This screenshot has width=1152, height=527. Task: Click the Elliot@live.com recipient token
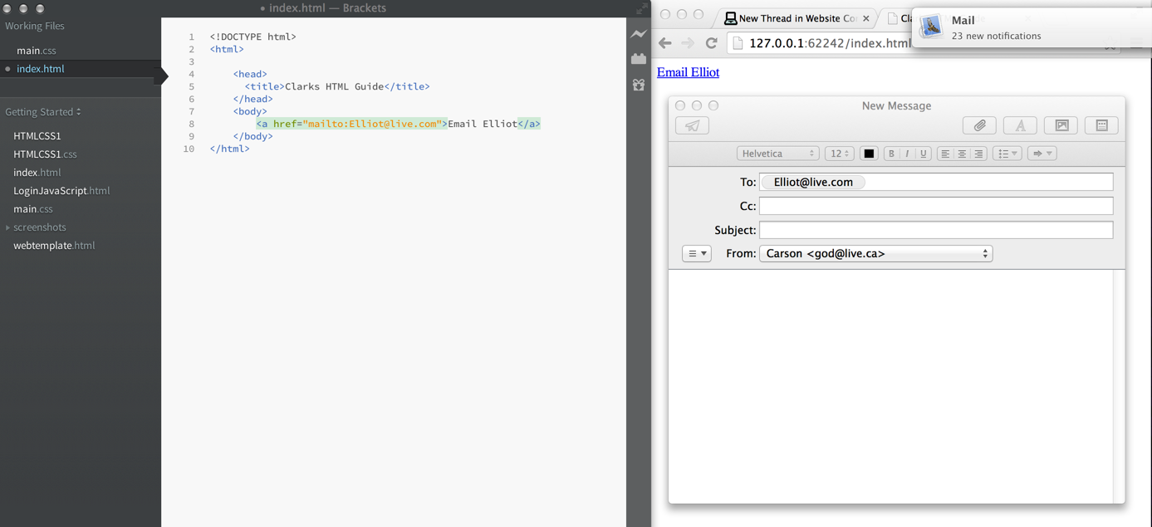click(x=813, y=182)
